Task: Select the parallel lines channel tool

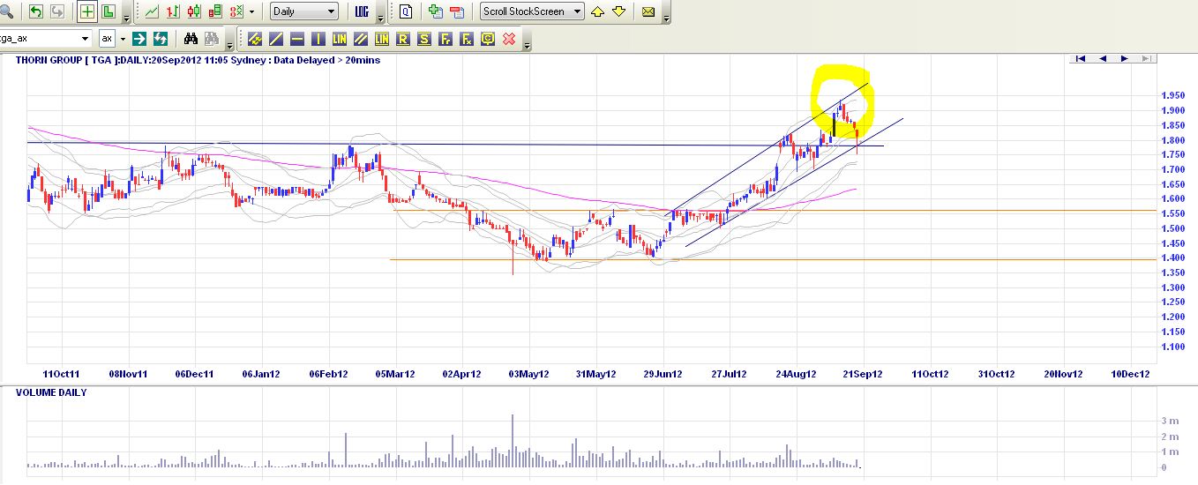Action: pyautogui.click(x=360, y=39)
